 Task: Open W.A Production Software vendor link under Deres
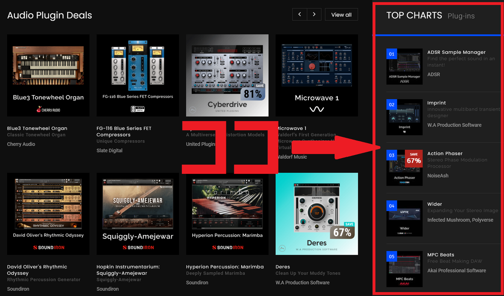coord(302,283)
